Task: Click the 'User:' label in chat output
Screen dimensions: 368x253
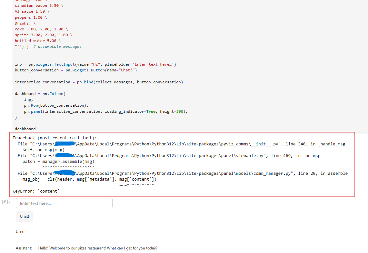Action: click(x=20, y=232)
